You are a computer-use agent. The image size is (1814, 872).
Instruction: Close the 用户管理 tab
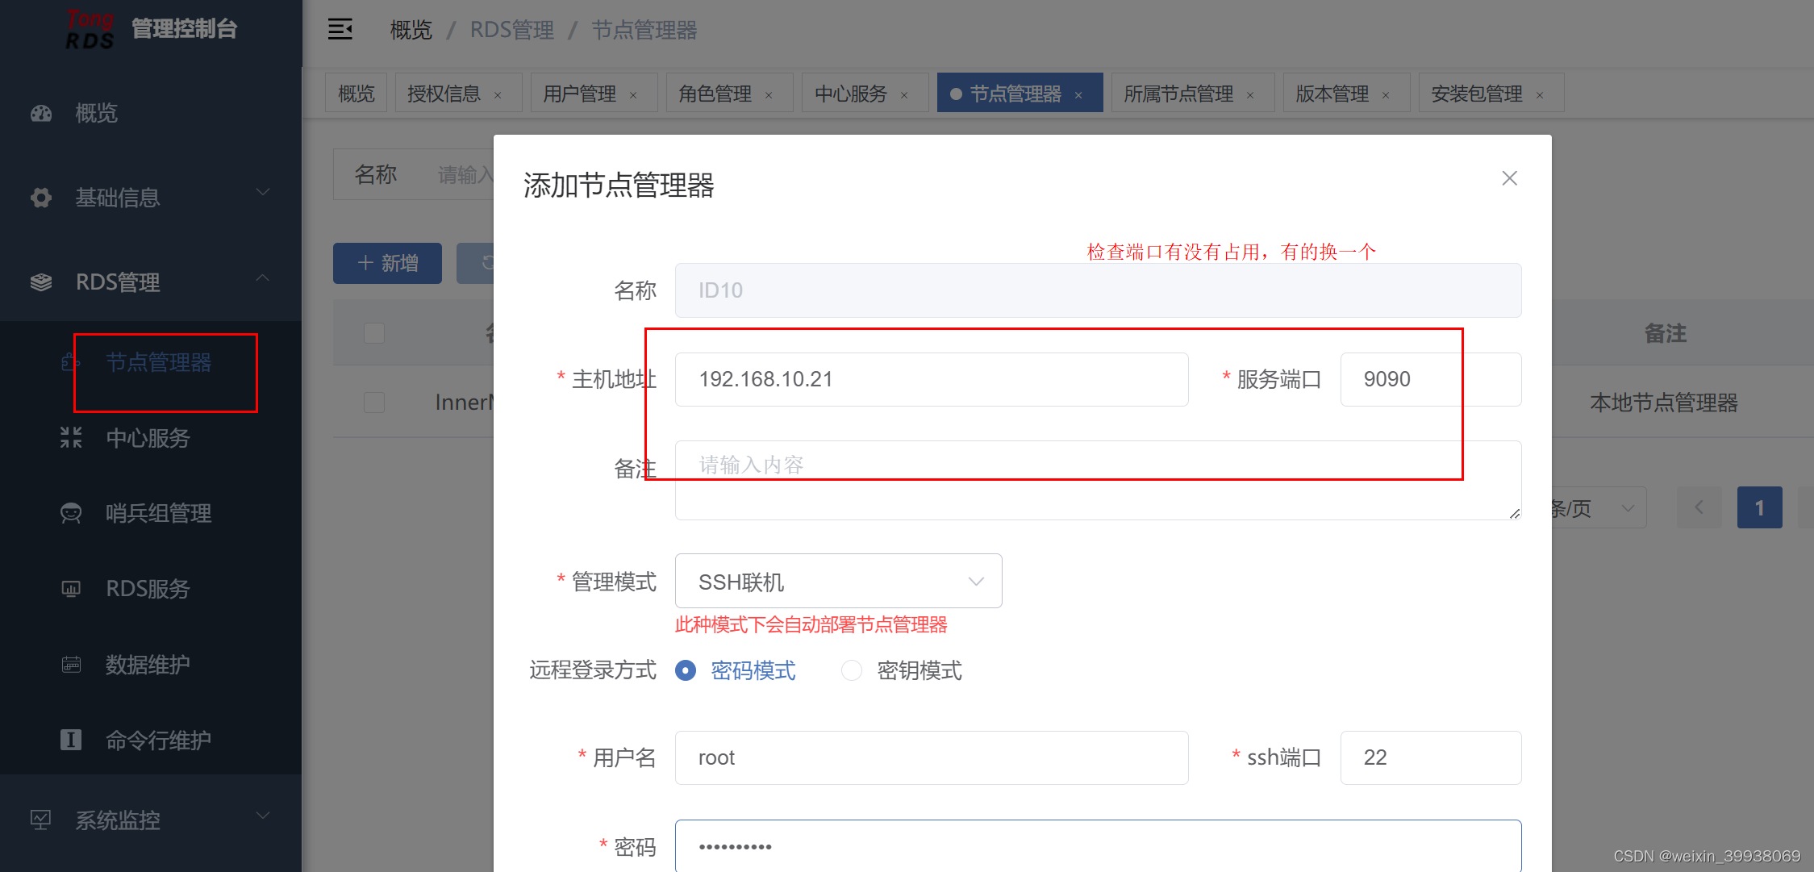click(633, 95)
